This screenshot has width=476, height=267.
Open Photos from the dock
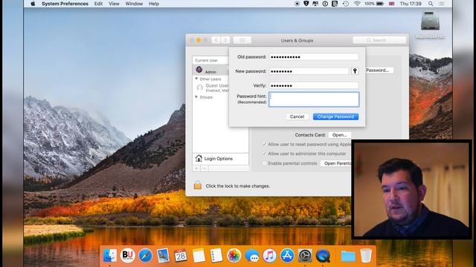point(234,255)
